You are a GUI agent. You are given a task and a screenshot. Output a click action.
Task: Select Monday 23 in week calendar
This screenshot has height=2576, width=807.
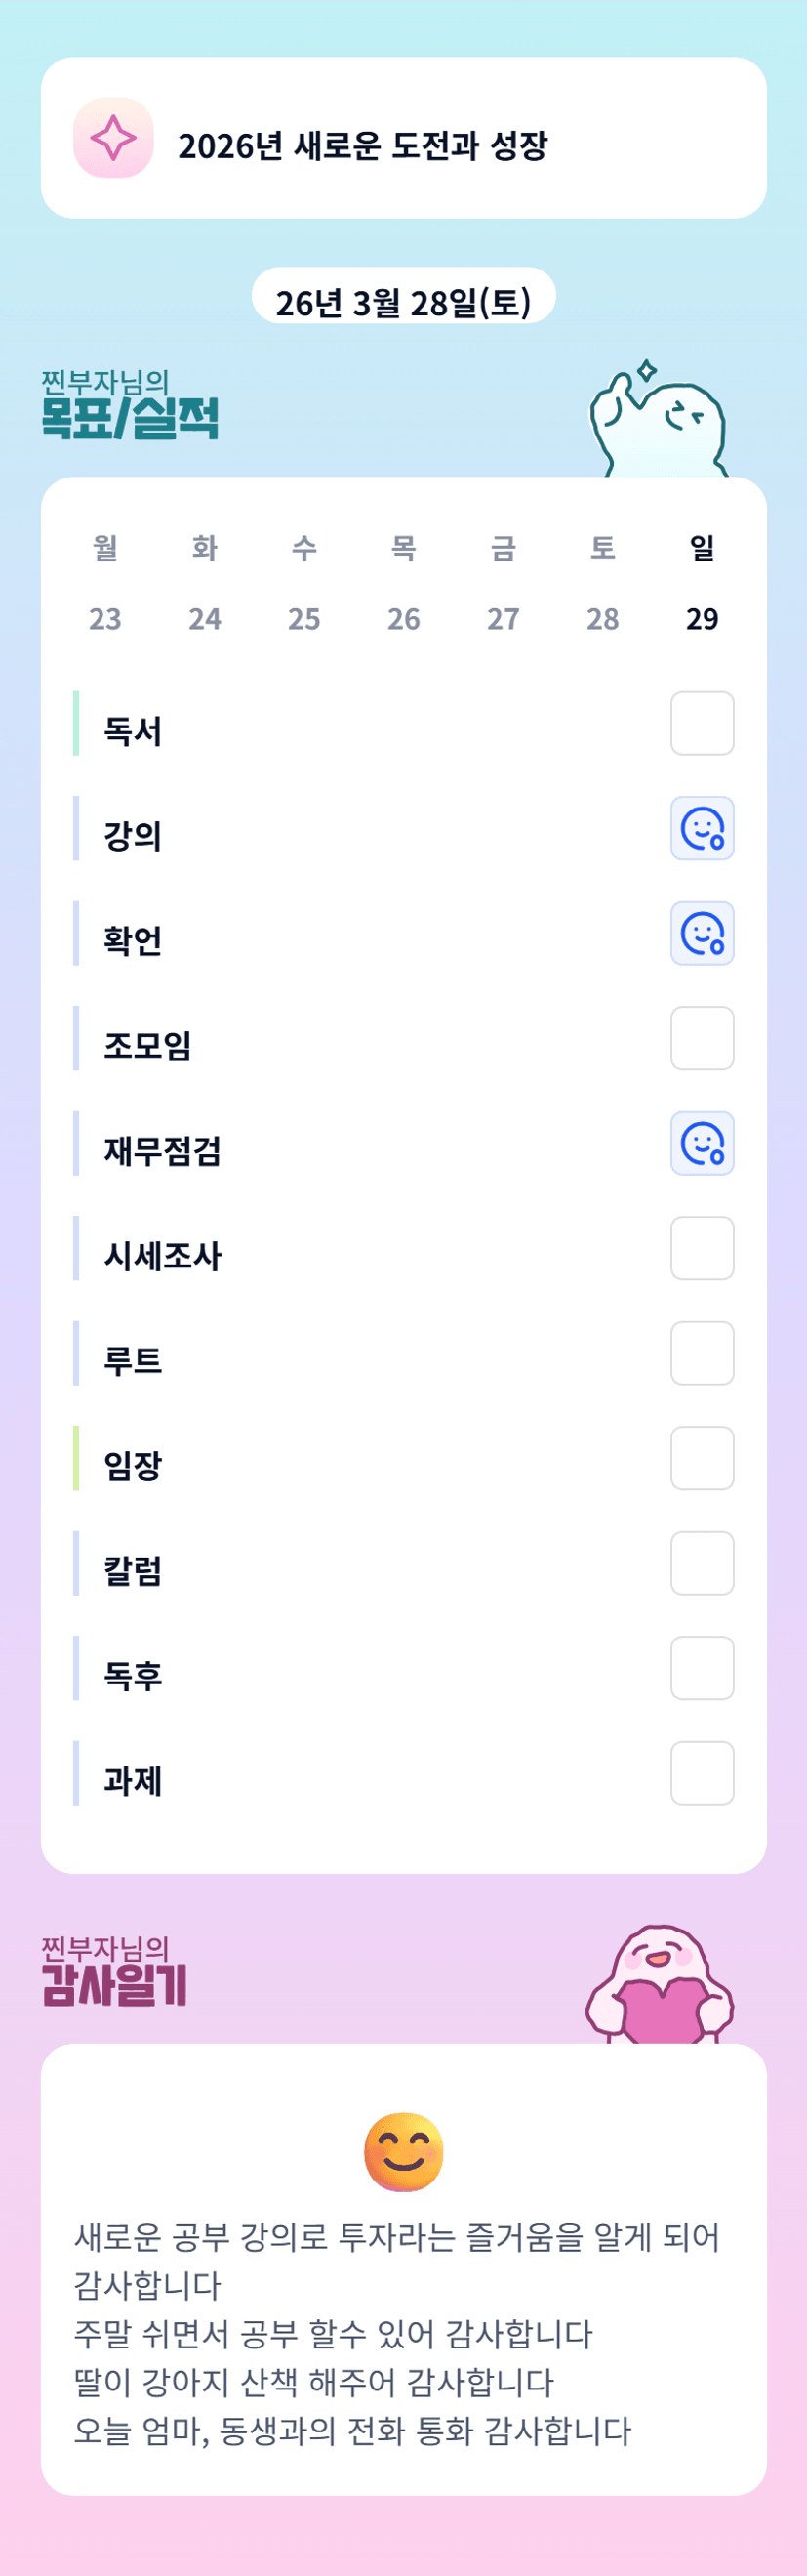104,619
